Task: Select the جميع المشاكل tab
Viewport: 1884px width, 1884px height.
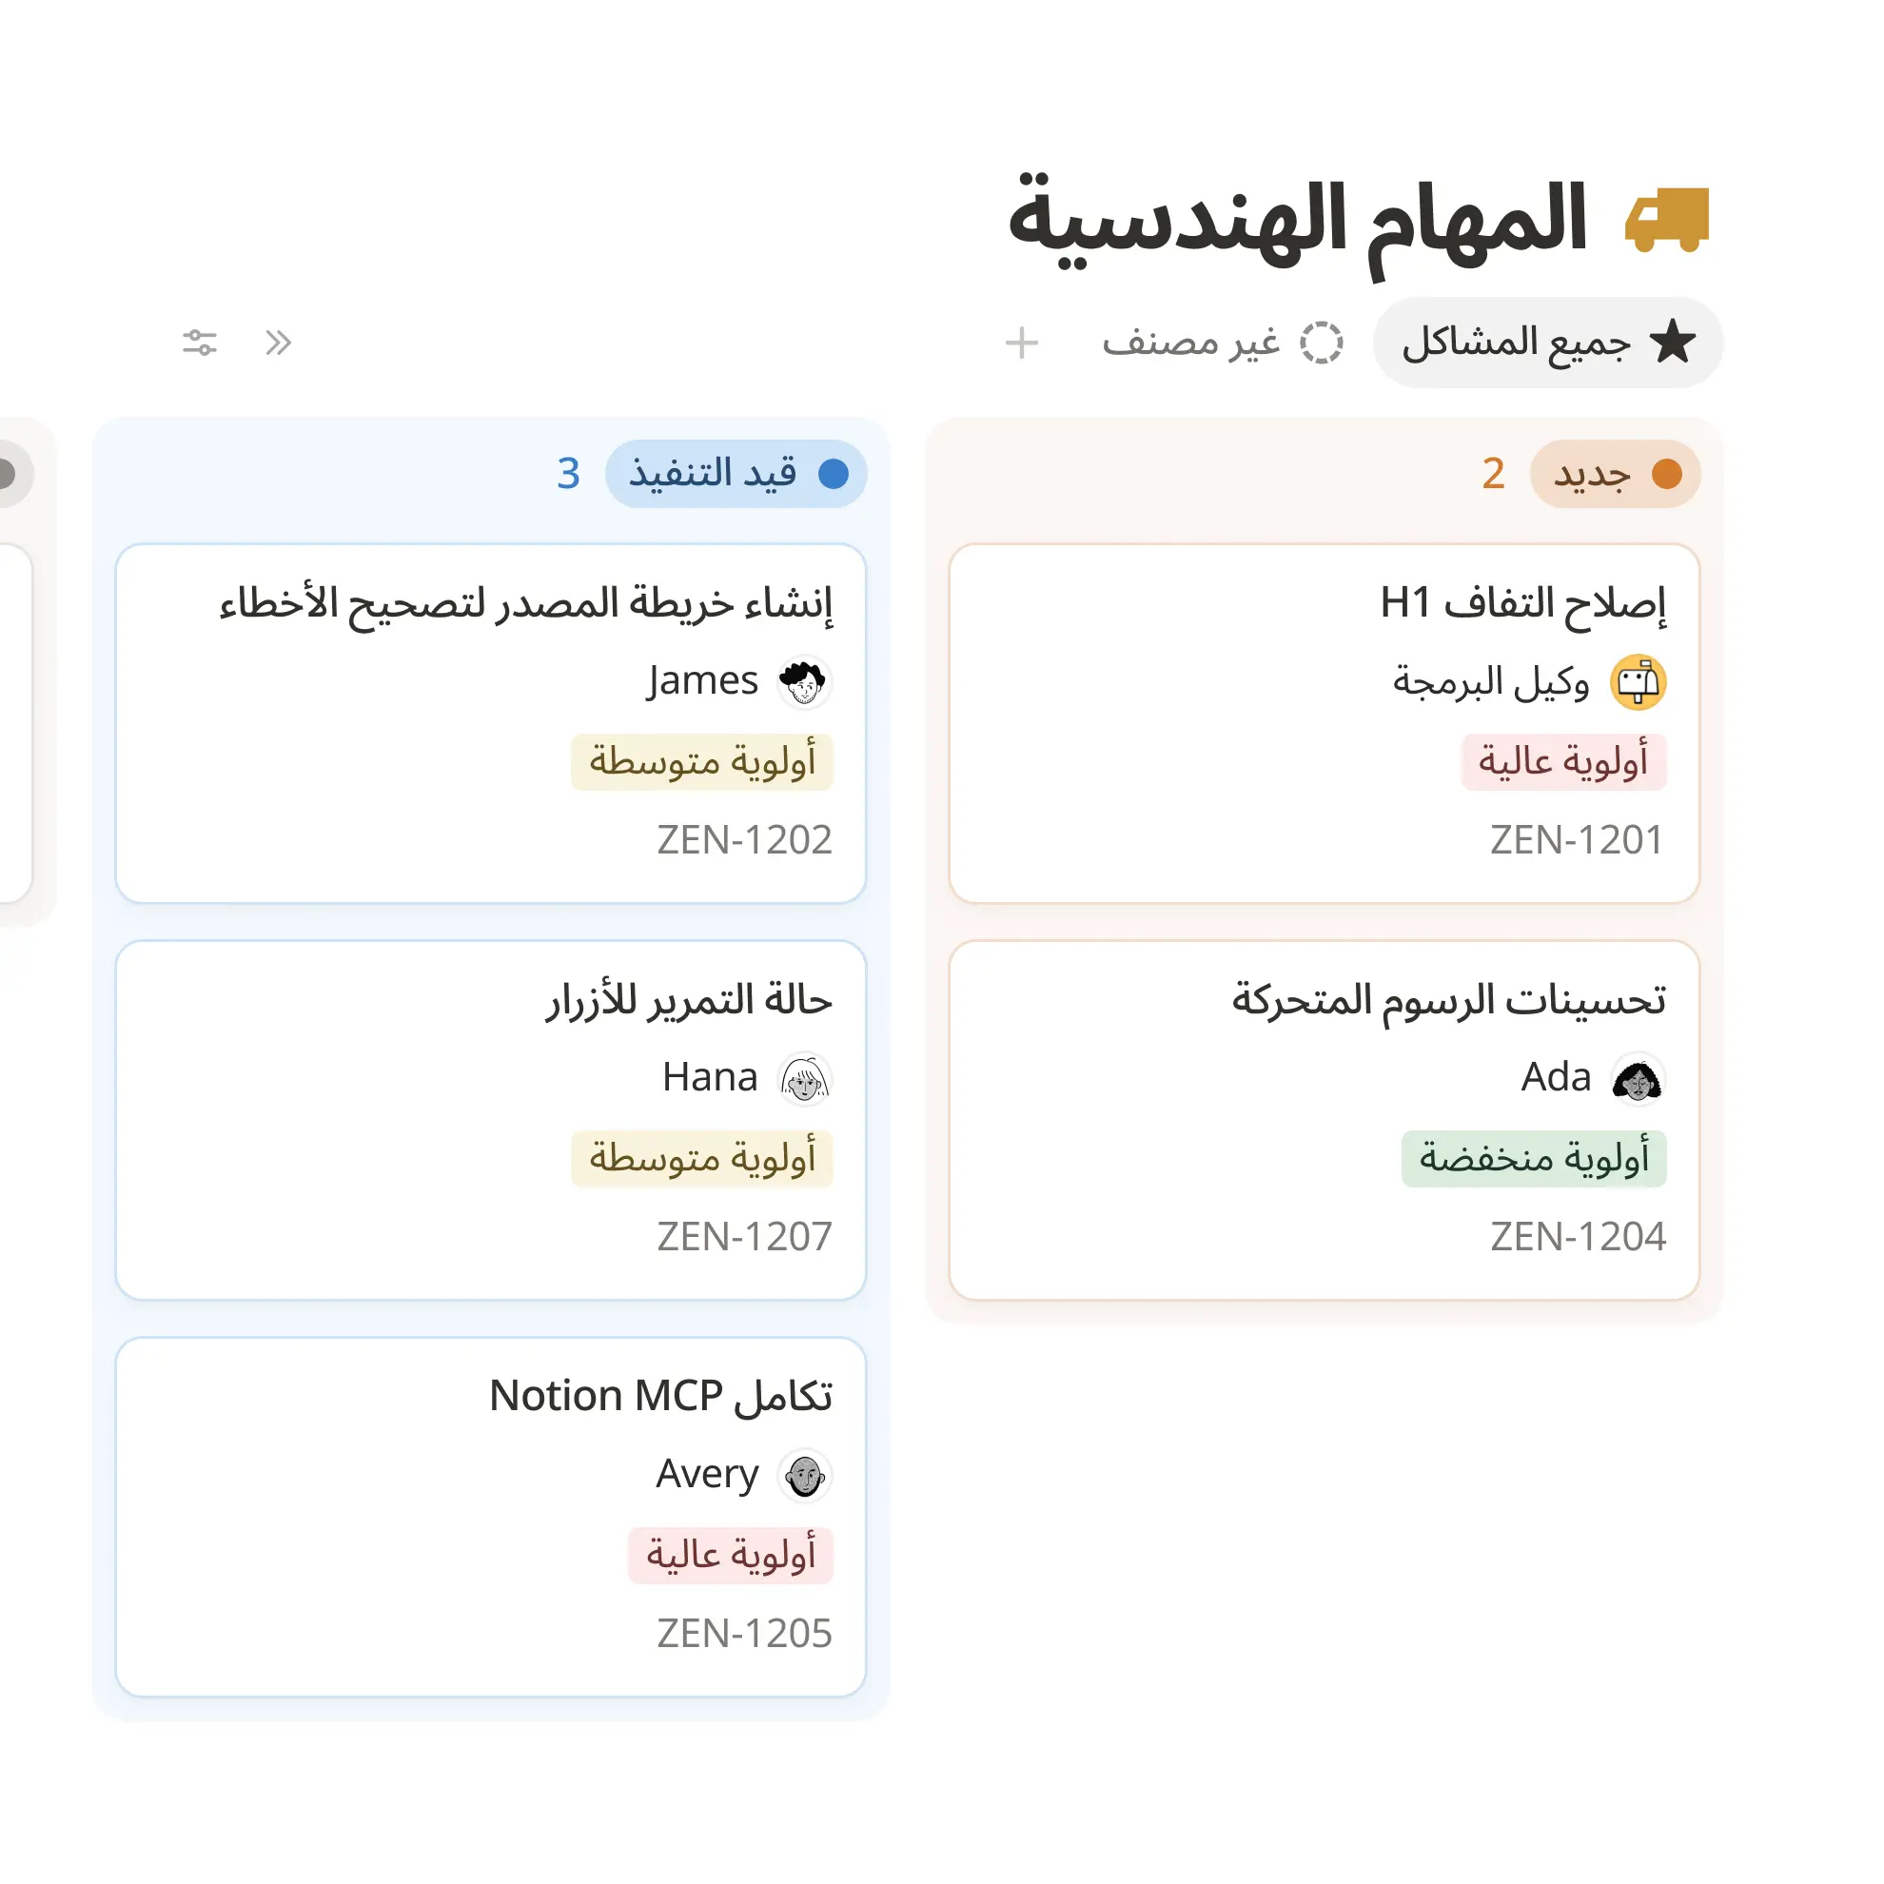Action: click(1547, 343)
